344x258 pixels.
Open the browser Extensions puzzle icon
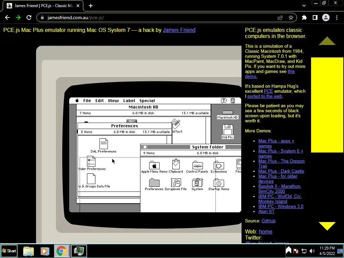tap(304, 17)
